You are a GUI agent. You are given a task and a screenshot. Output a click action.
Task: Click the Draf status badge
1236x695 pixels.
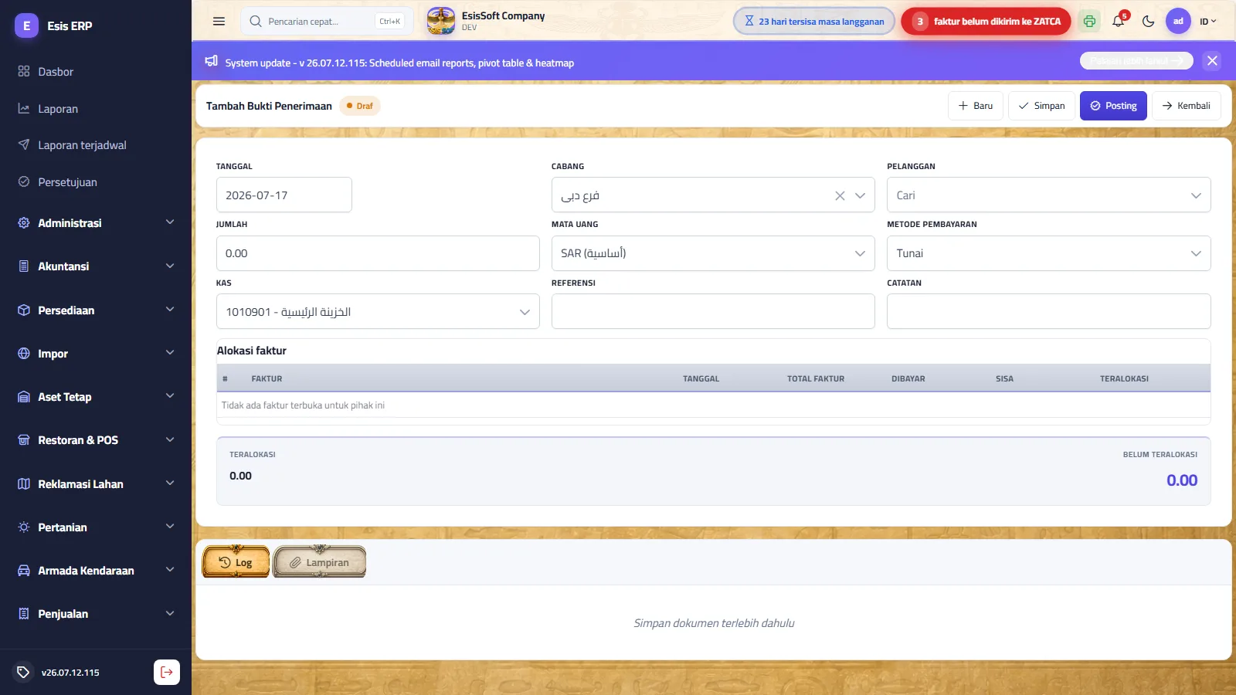click(x=360, y=106)
